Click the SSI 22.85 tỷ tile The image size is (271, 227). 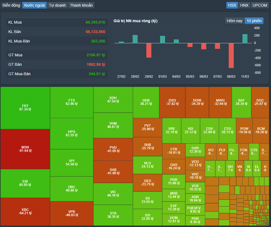[147, 217]
